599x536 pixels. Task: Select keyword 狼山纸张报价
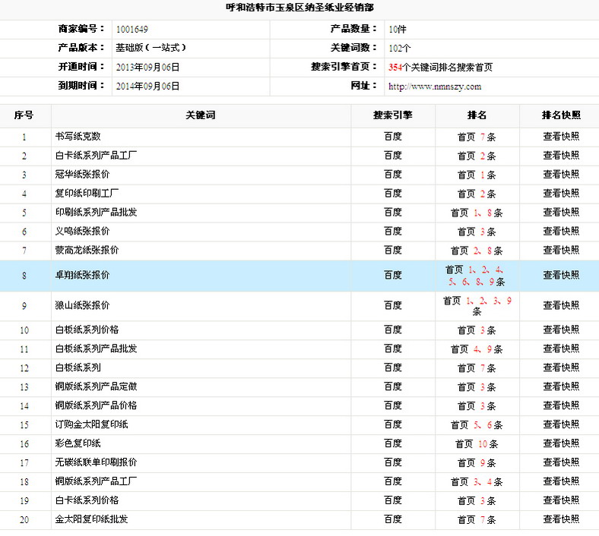pyautogui.click(x=83, y=305)
